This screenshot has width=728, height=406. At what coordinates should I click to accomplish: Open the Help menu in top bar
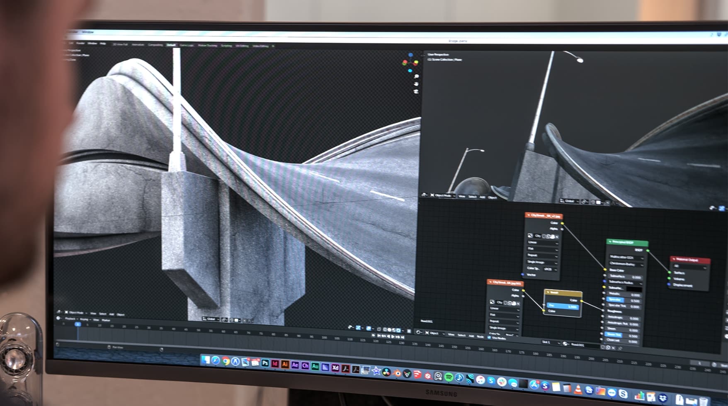point(103,43)
